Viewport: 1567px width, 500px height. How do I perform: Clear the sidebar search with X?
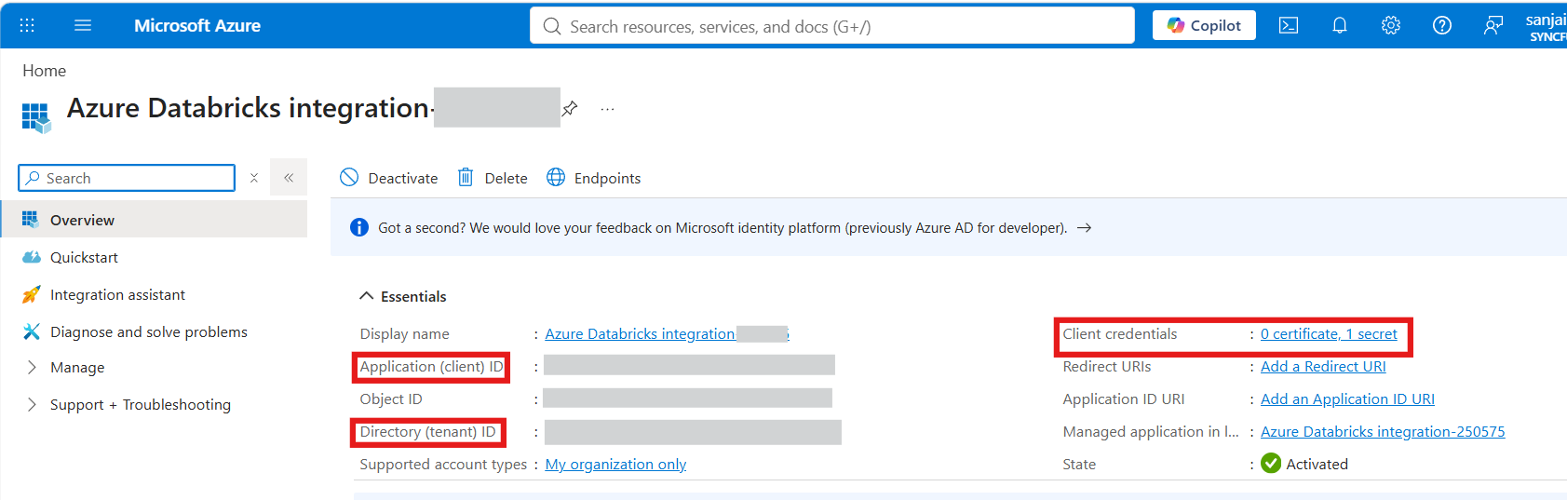point(253,178)
